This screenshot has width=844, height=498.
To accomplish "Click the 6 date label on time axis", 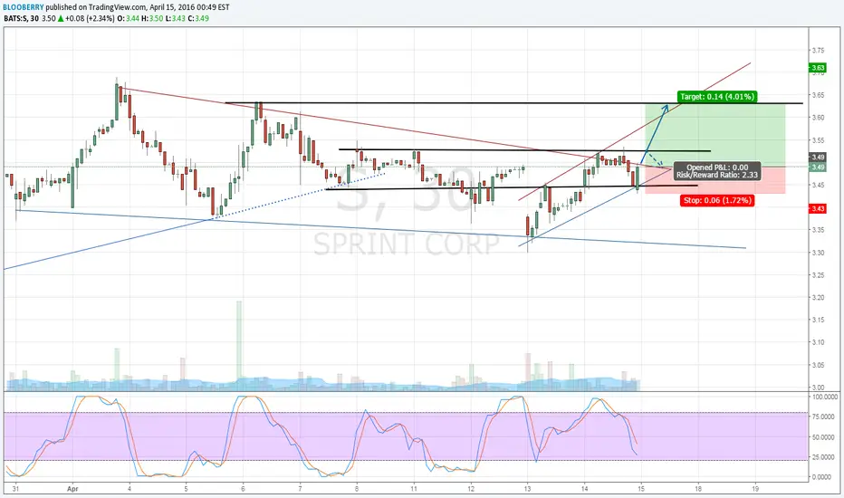I will tap(244, 489).
